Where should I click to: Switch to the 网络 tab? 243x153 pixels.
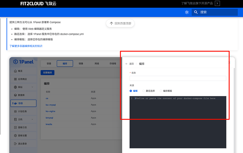pos(97,64)
